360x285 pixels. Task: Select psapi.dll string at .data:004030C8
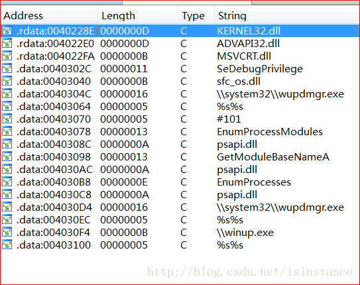(x=237, y=195)
